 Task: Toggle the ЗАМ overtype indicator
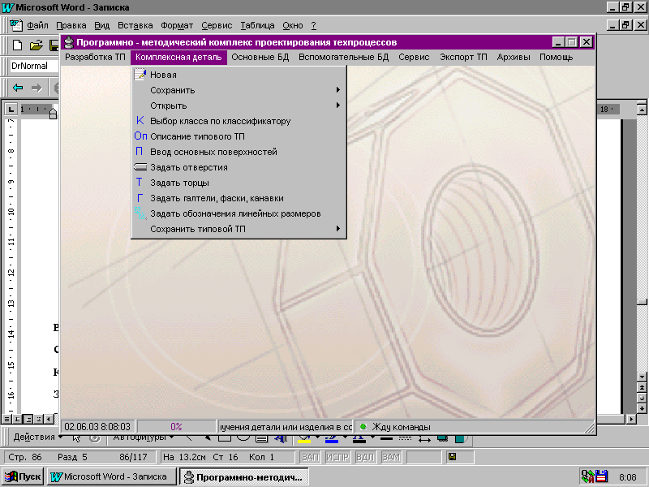[391, 458]
